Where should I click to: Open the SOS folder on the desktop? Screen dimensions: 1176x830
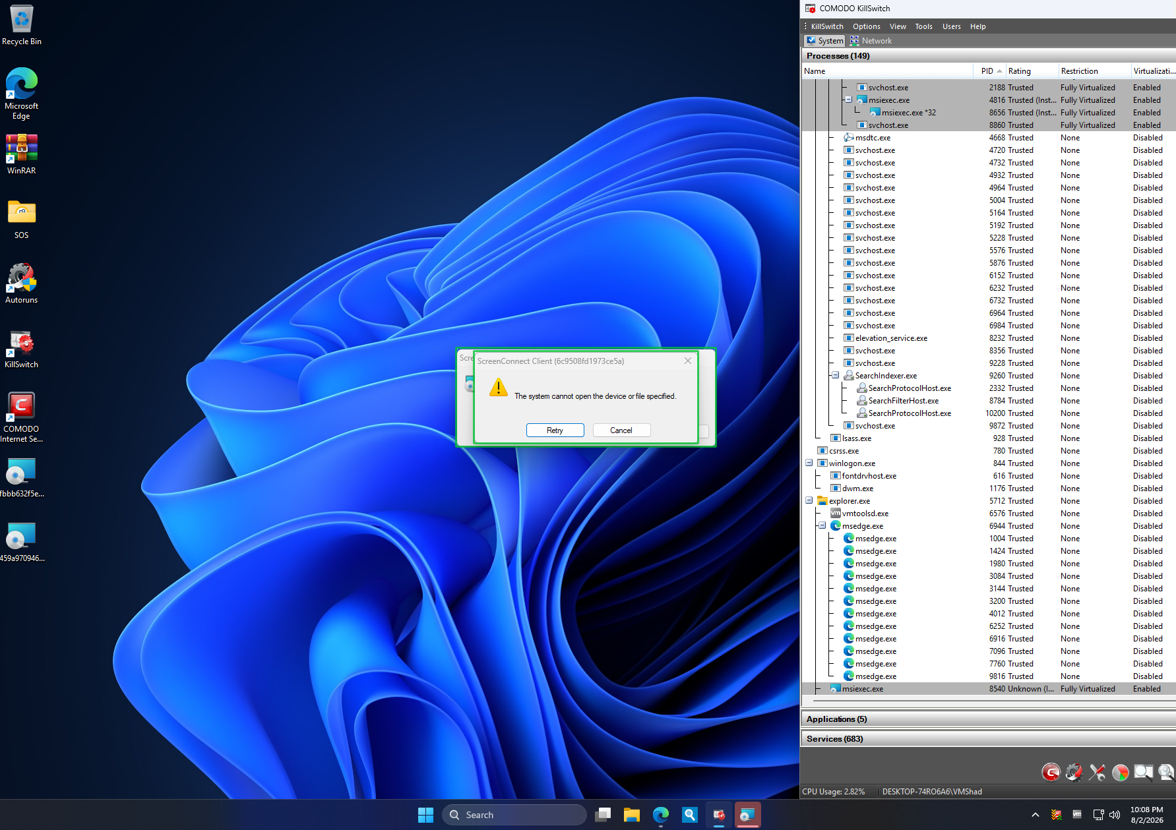coord(21,219)
